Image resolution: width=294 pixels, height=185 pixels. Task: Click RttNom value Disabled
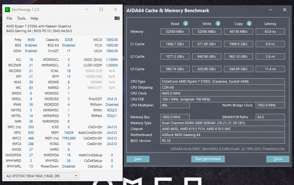[x=112, y=105]
